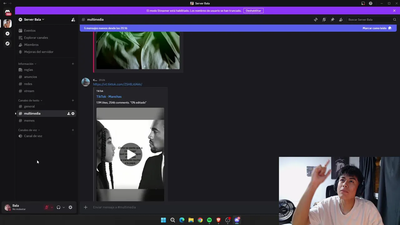This screenshot has width=400, height=225.
Task: Click the magnifier icon in search box
Action: point(394,19)
